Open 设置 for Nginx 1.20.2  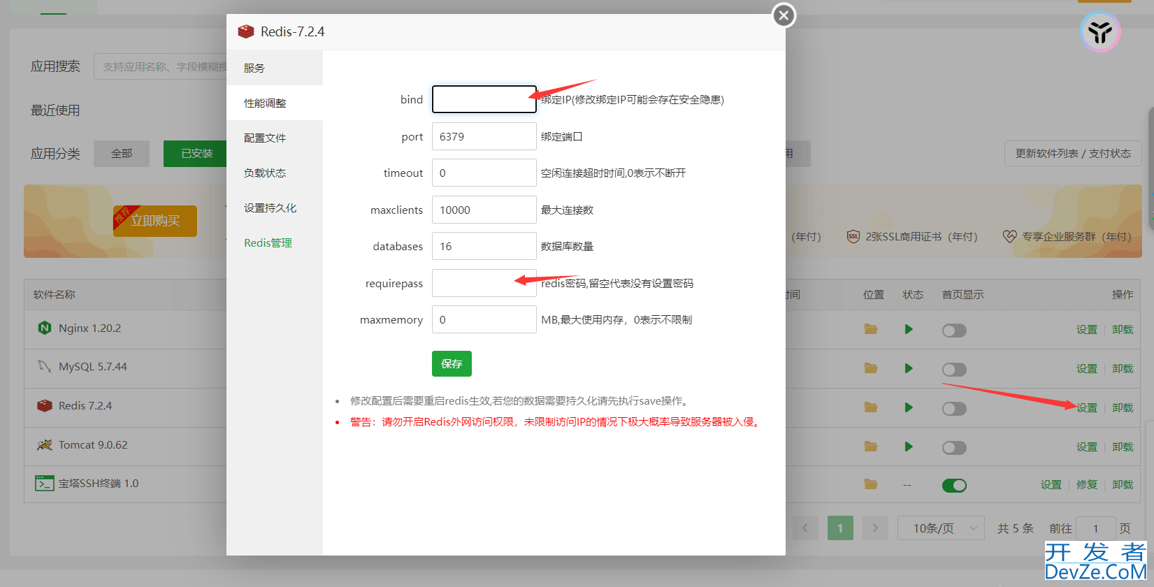1087,329
